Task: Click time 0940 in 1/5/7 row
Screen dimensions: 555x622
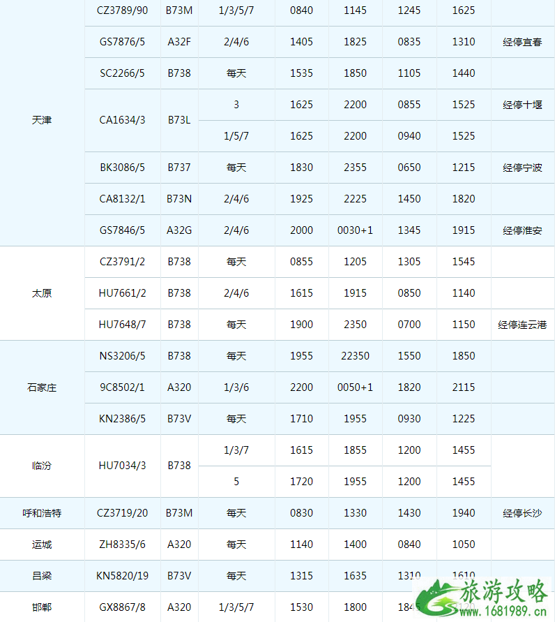Action: click(409, 136)
